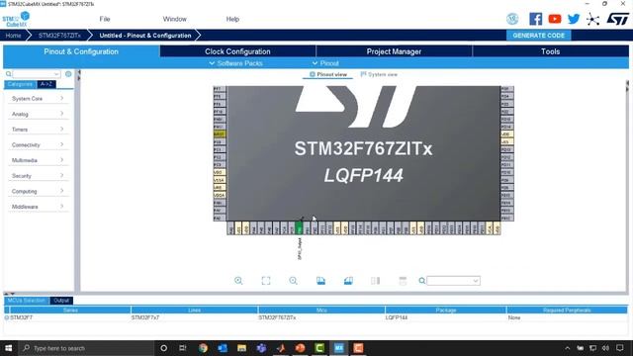Switch to STM32CubeMX MX taskbar icon

click(x=338, y=348)
